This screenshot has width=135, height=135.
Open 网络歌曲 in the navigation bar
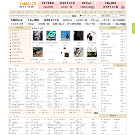click(x=37, y=12)
